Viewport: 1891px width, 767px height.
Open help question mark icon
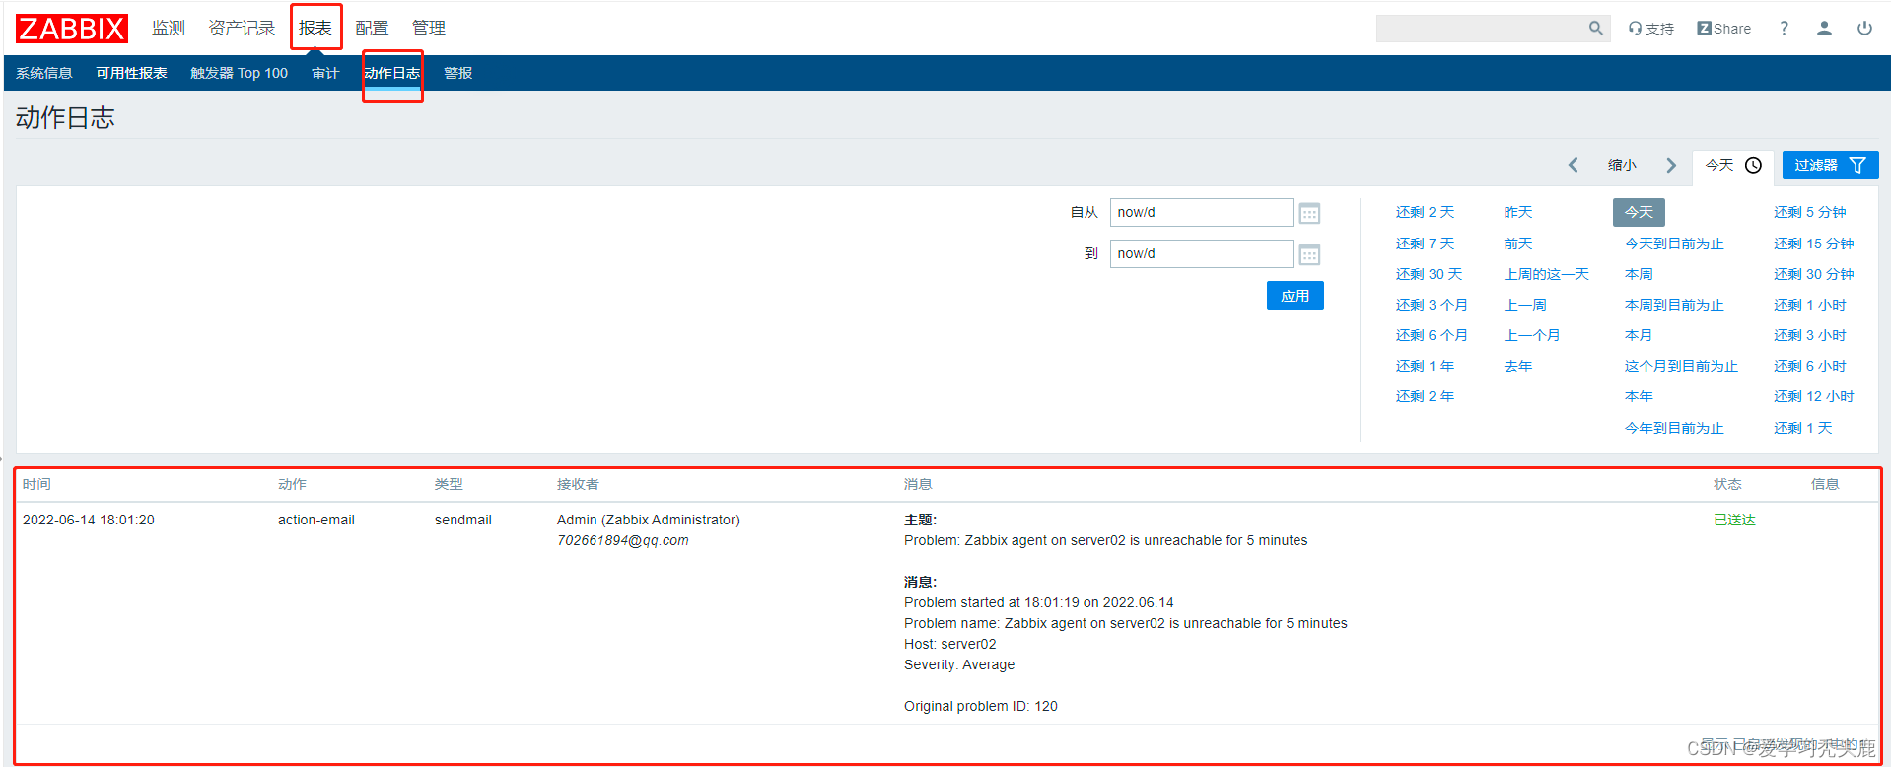1784,29
